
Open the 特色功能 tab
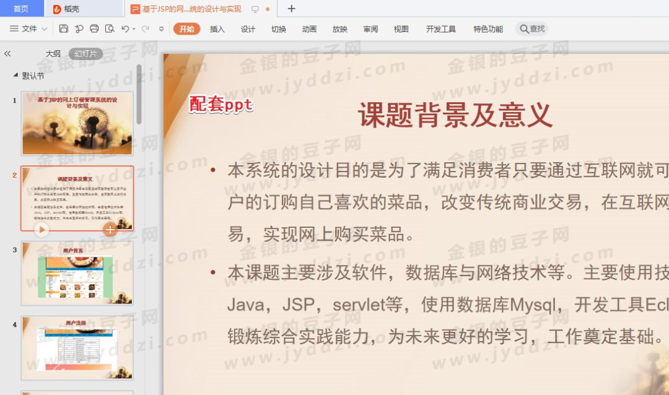488,29
